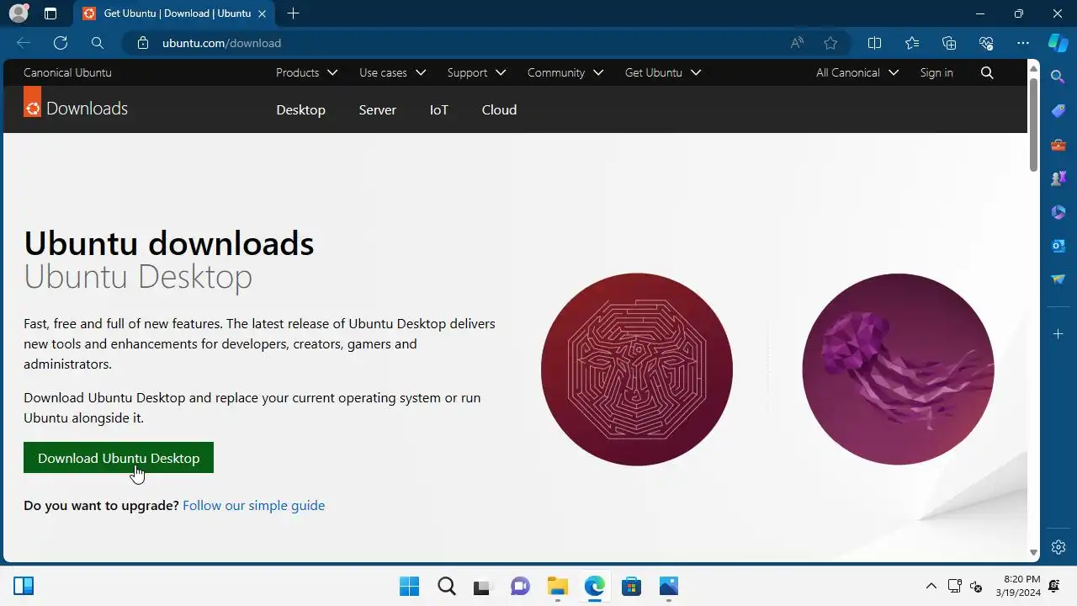Click the site lock icon in address bar
This screenshot has height=606, width=1077.
(143, 43)
